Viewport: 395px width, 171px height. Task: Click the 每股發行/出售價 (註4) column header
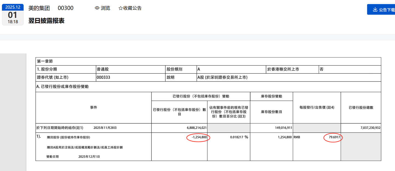click(x=317, y=108)
